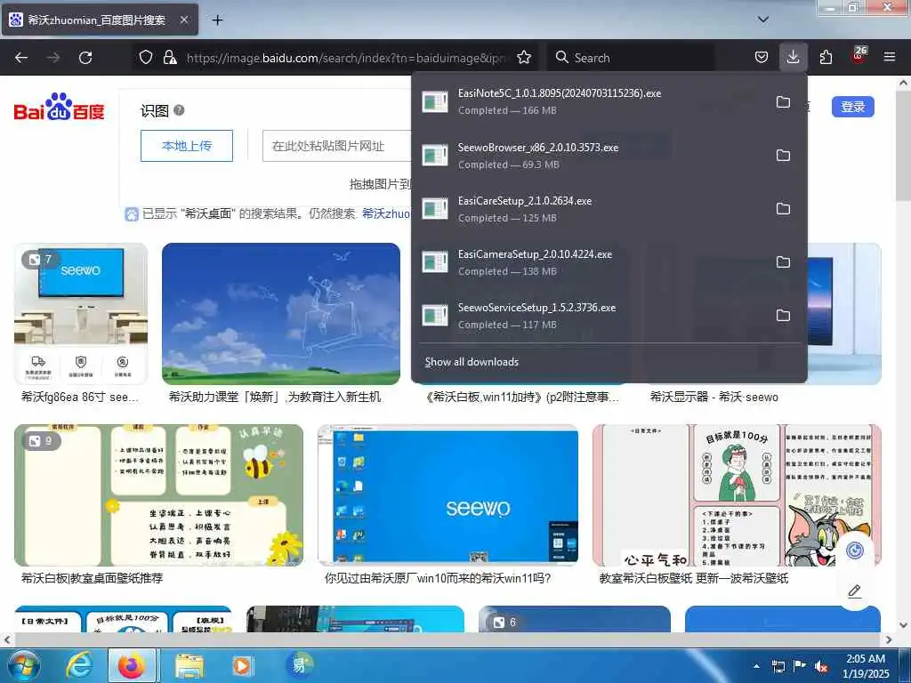This screenshot has width=911, height=683.
Task: Click the floating pencil feedback icon
Action: tap(855, 591)
